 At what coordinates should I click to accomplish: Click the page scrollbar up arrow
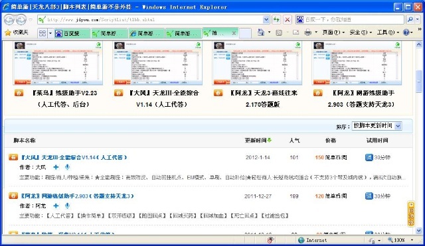click(419, 44)
